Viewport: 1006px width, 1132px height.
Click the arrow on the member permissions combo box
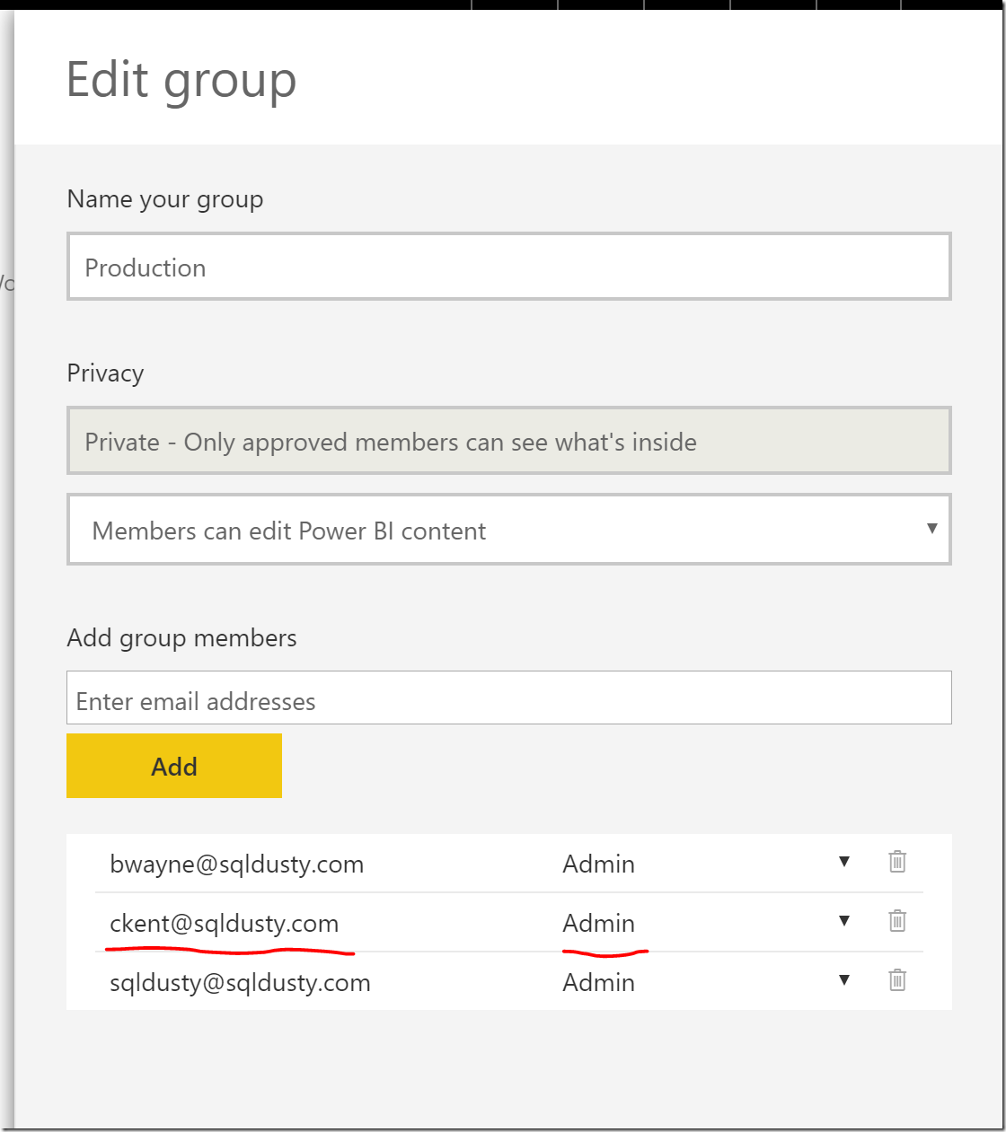[x=931, y=529]
